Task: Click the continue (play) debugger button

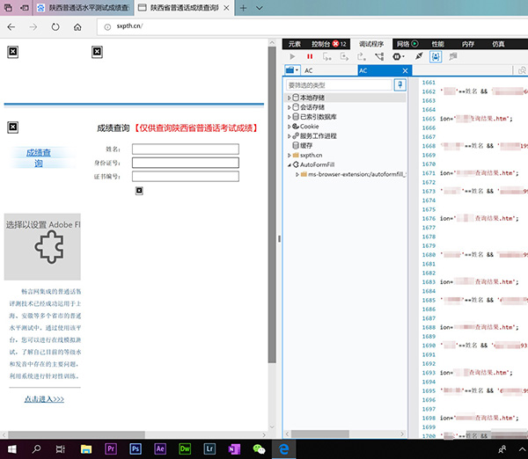Action: pos(293,56)
